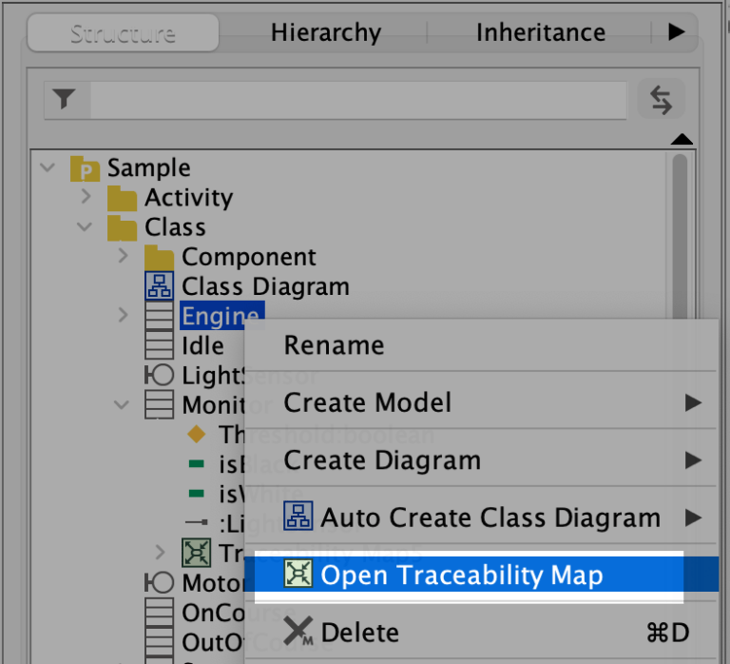Expand the Activity folder

click(86, 198)
